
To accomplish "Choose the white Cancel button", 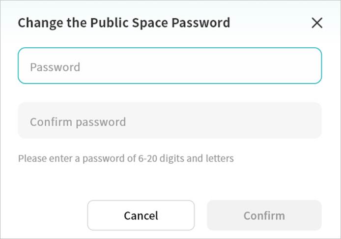I will 141,215.
